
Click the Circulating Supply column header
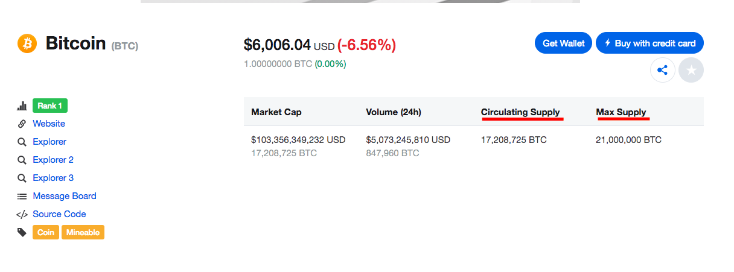tap(520, 112)
